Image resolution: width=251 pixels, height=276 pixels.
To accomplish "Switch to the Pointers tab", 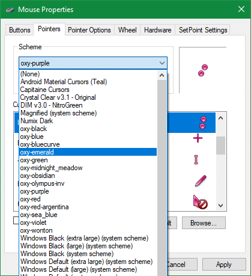I will 49,29.
